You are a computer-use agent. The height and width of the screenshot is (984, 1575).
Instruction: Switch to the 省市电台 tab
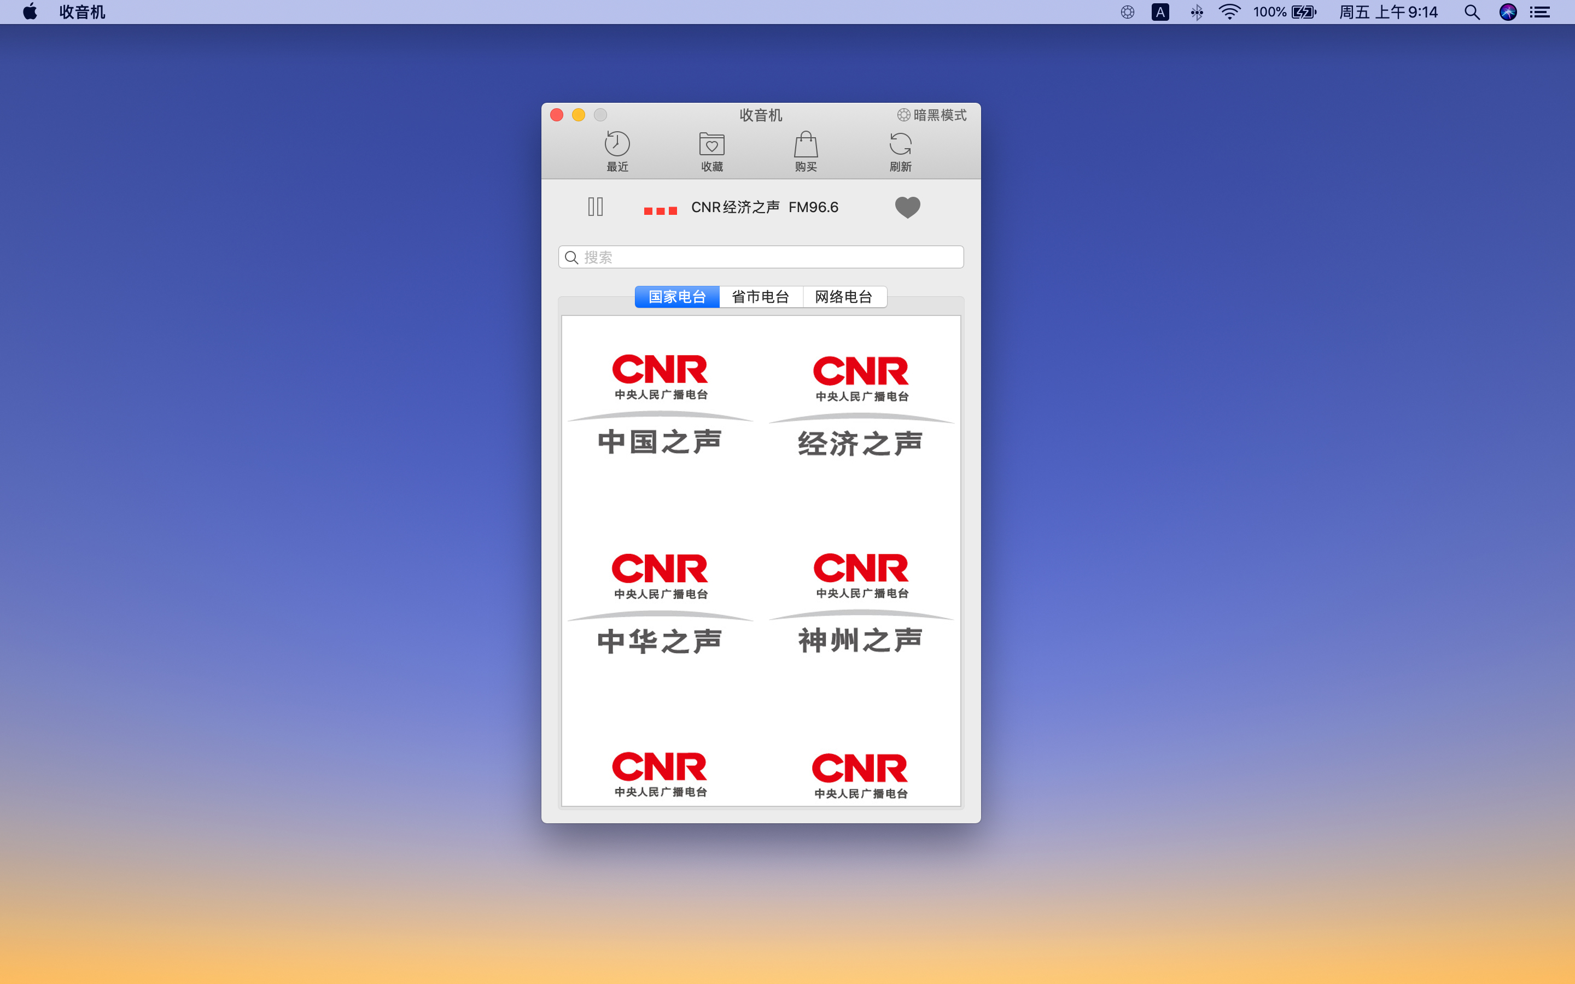click(761, 297)
